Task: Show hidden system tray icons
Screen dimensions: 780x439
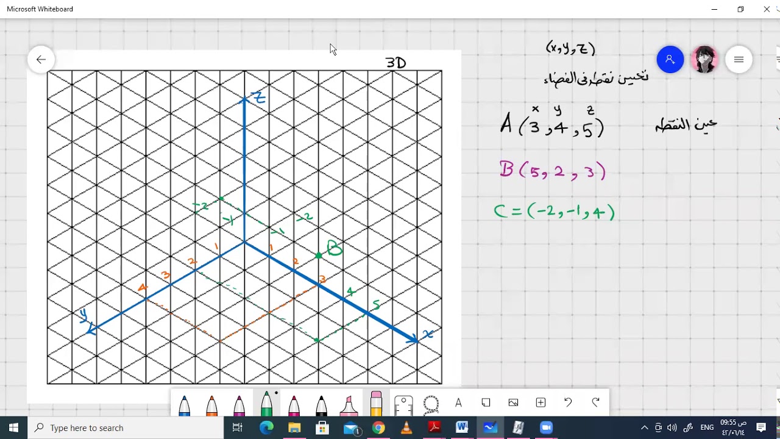Action: (x=644, y=427)
